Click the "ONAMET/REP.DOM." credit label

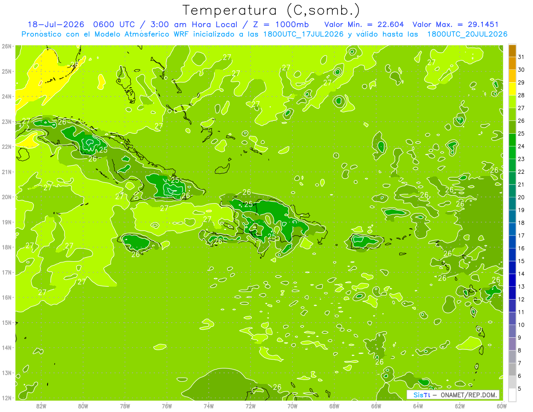pos(469,395)
